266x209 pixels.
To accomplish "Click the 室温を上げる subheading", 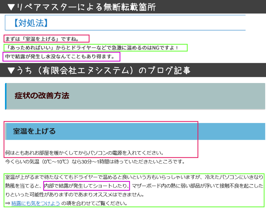I will 34,131.
